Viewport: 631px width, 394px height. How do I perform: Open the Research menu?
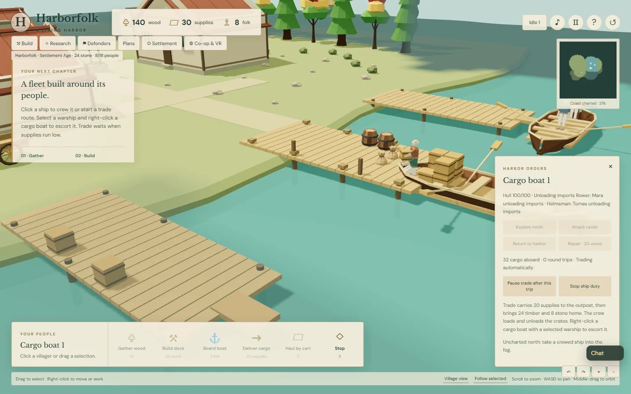(x=58, y=43)
